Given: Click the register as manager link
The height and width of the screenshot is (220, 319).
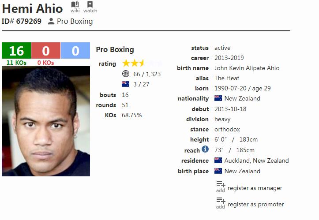Looking at the screenshot, I should [x=255, y=188].
